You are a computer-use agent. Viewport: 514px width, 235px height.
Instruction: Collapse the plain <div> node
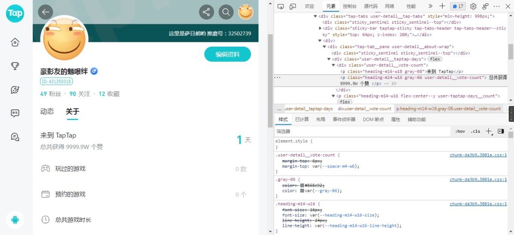(x=320, y=40)
